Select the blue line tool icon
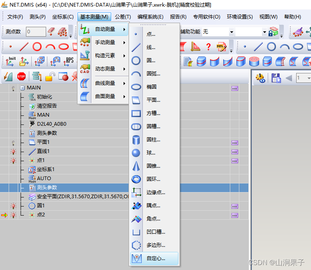This screenshot has width=311, height=270. 258,47
